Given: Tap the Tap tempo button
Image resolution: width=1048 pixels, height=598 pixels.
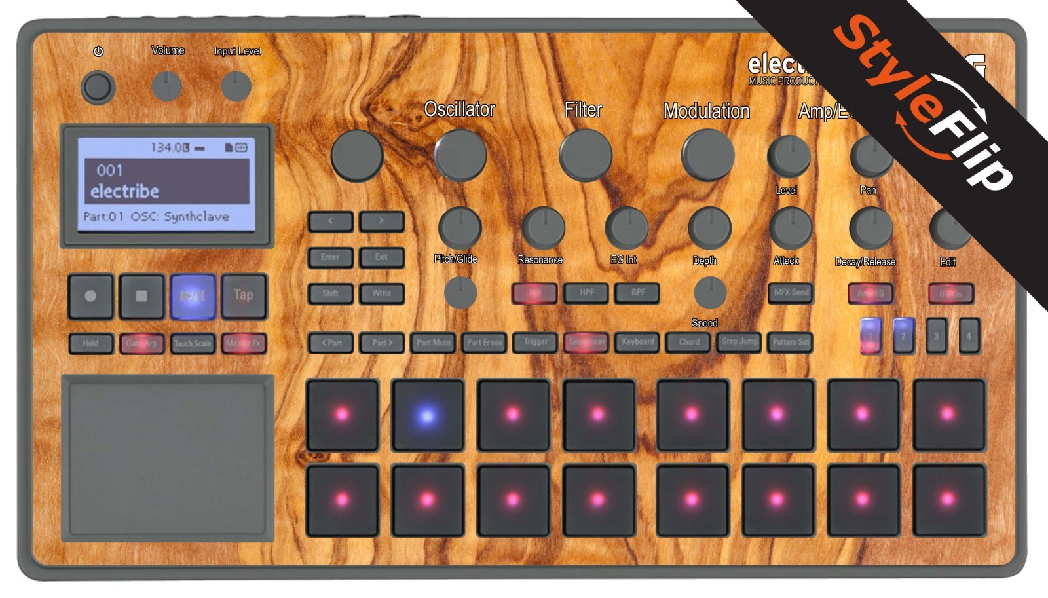Looking at the screenshot, I should [x=244, y=296].
